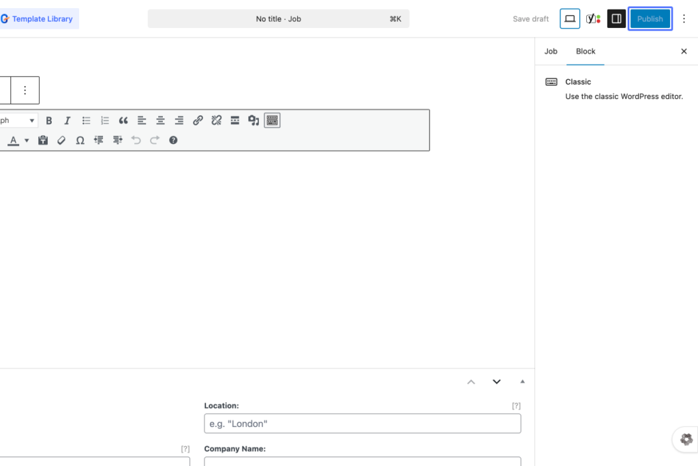Screen dimensions: 698x466
Task: Open the text color dropdown arrow
Action: [27, 141]
